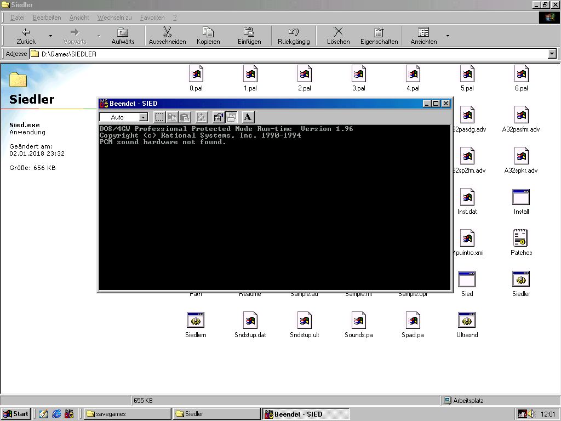Click the Kopieren toolbar button
Image resolution: width=561 pixels, height=421 pixels.
point(208,36)
